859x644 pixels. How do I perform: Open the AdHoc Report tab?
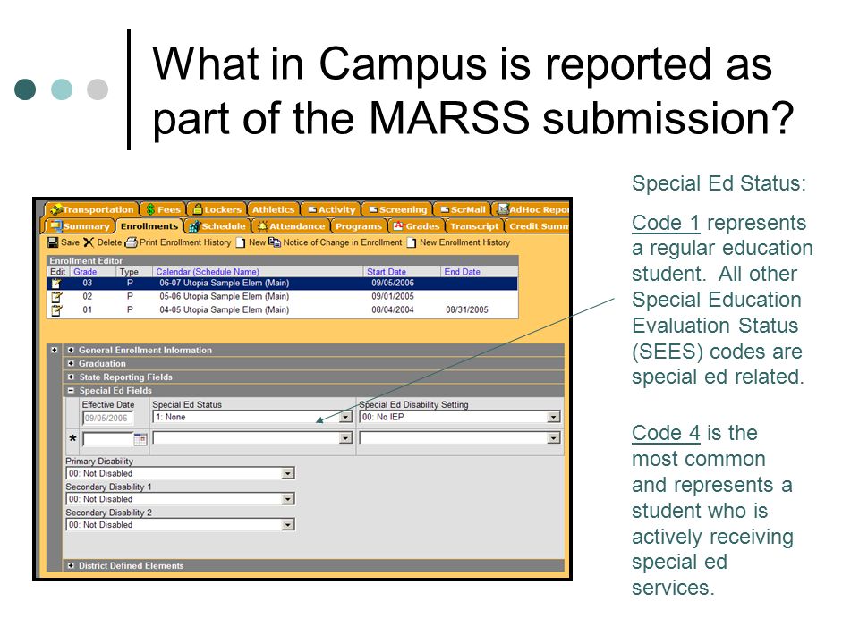532,209
